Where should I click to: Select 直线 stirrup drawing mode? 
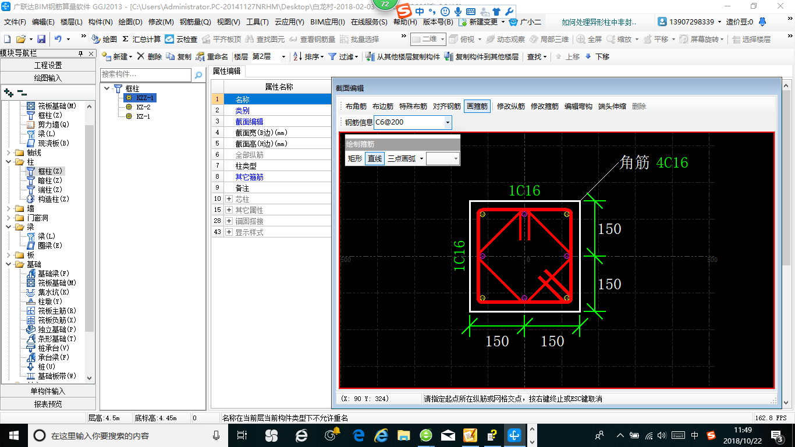[375, 158]
